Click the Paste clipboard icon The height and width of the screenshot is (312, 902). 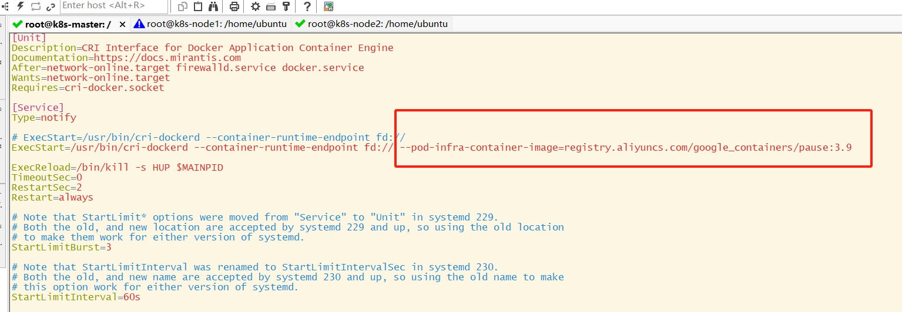198,6
